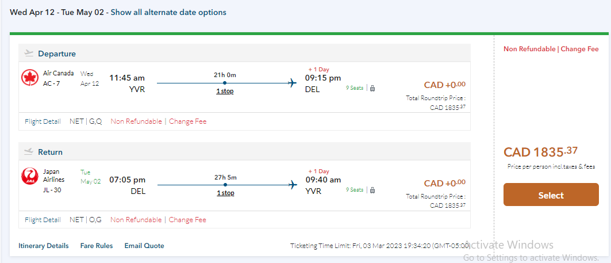Click the departure flight baggage icon
Screen dimensions: 611x263
[x=372, y=88]
